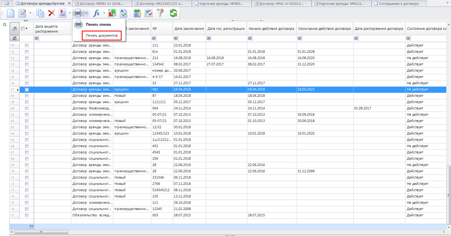Click the checklist grid icon
Screen dimensions: 451x236
(x=149, y=13)
